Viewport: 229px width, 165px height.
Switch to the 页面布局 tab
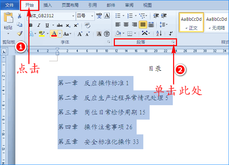[x=70, y=5]
